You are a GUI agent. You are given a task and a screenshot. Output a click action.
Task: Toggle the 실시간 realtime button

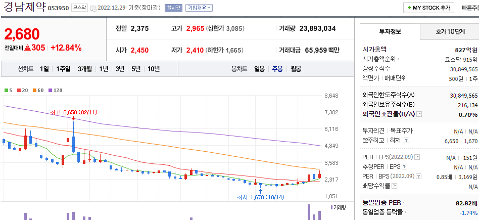[173, 8]
